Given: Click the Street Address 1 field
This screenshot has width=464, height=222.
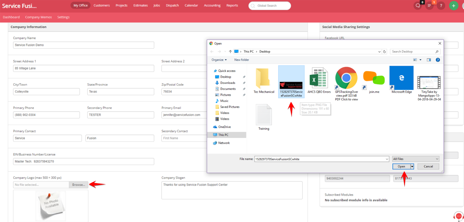Looking at the screenshot, I should 84,68.
